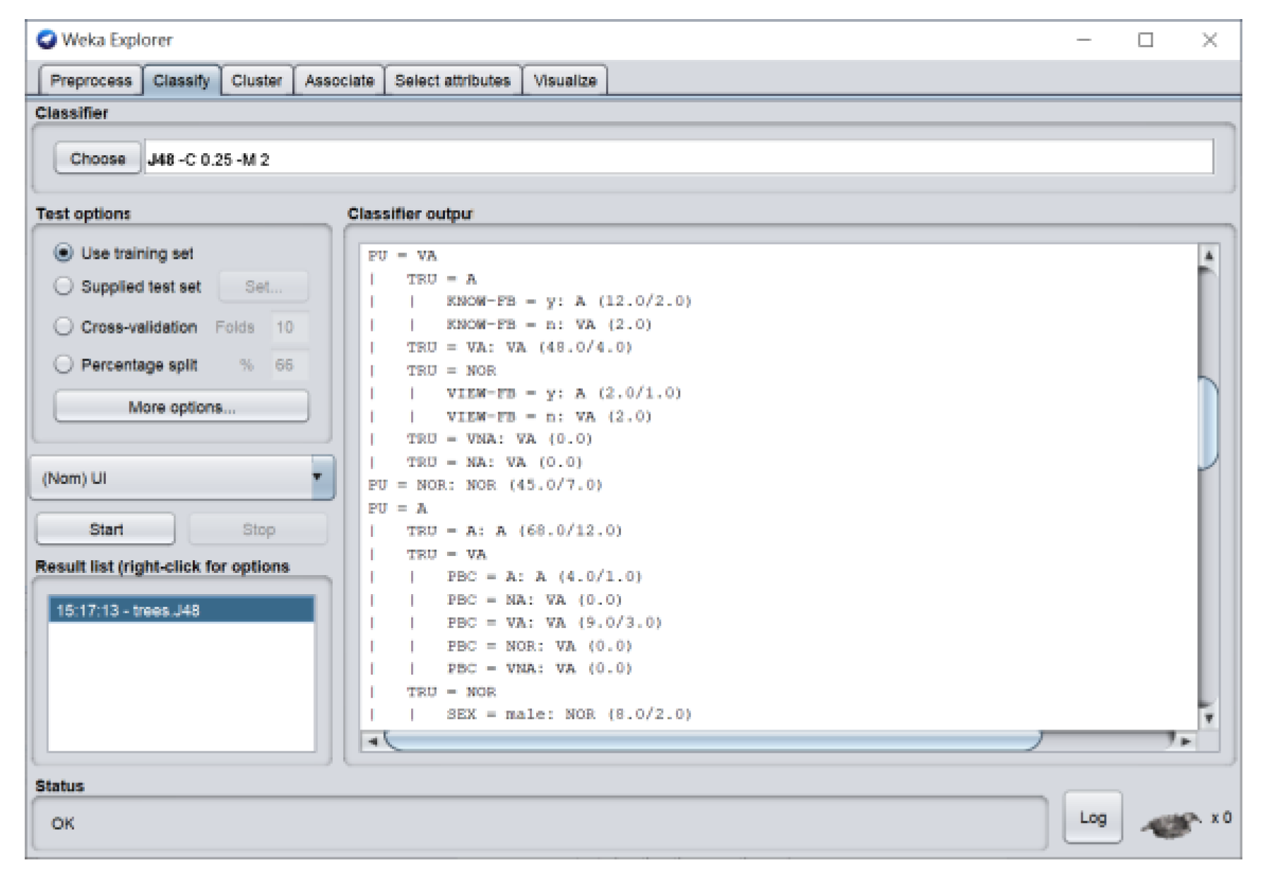Click the Weka bird status icon
This screenshot has width=1265, height=882.
1170,823
